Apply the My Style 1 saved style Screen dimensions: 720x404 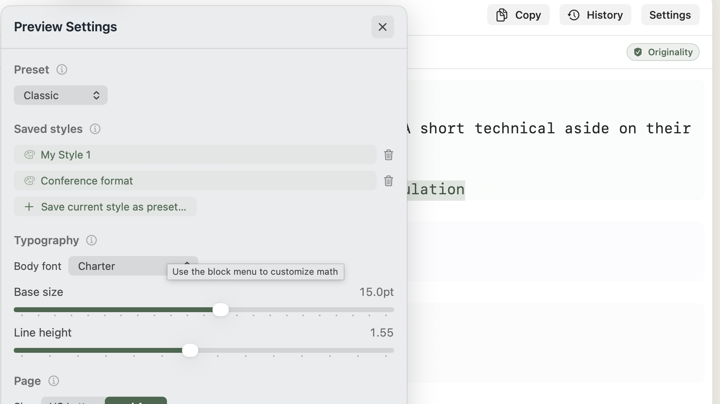[x=195, y=154]
